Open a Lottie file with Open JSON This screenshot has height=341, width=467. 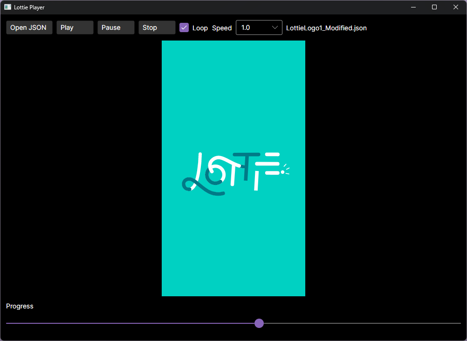point(29,27)
